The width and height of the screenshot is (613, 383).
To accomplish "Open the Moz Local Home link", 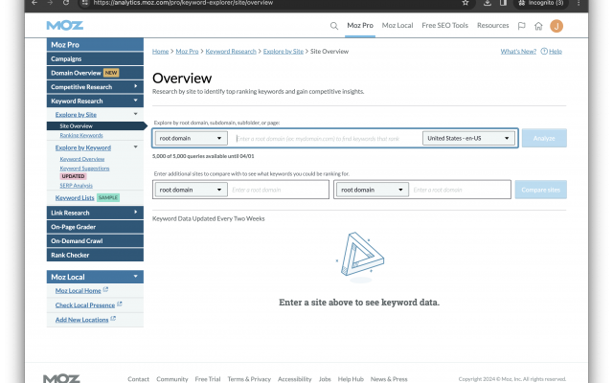I will (x=79, y=291).
